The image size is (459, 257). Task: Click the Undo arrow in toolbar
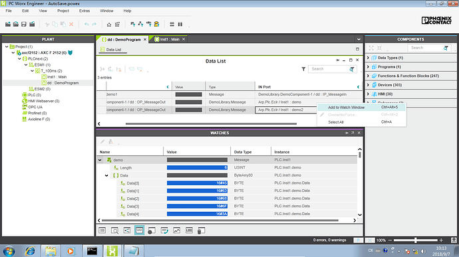point(86,25)
